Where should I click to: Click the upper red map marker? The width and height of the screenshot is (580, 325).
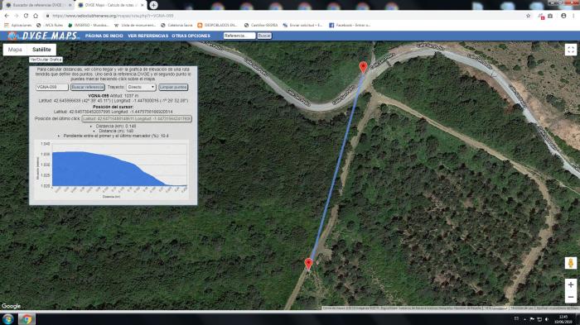pos(363,67)
